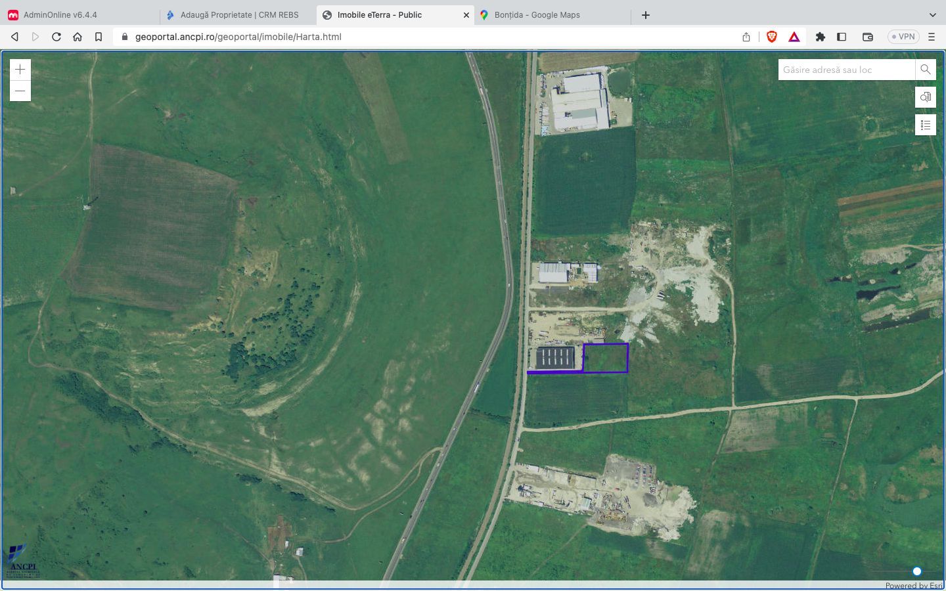This screenshot has height=591, width=946.
Task: Open the parcel document search tool
Action: point(925,97)
